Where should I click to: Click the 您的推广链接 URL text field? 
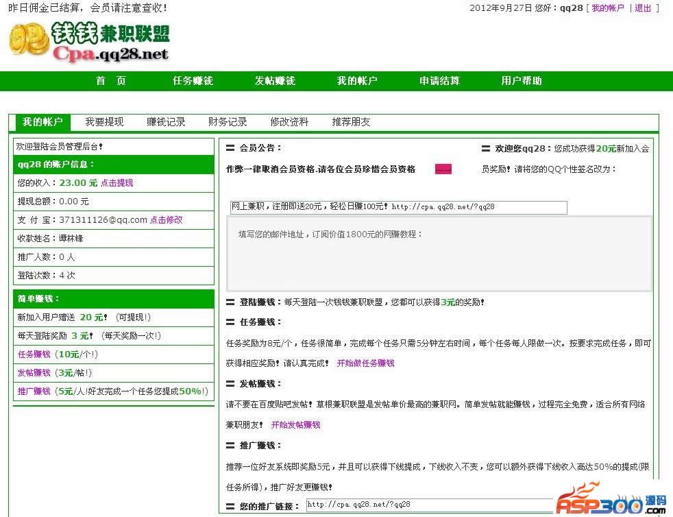point(428,505)
